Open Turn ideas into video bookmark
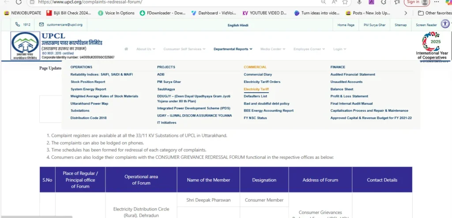452x218 pixels. coord(317,13)
